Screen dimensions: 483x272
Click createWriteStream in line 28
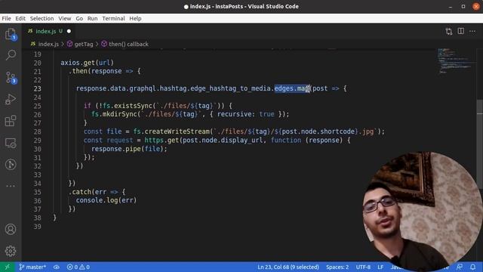[177, 131]
